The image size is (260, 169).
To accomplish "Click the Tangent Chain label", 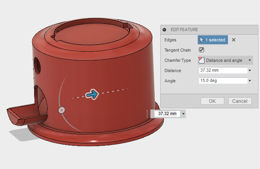I will (178, 50).
